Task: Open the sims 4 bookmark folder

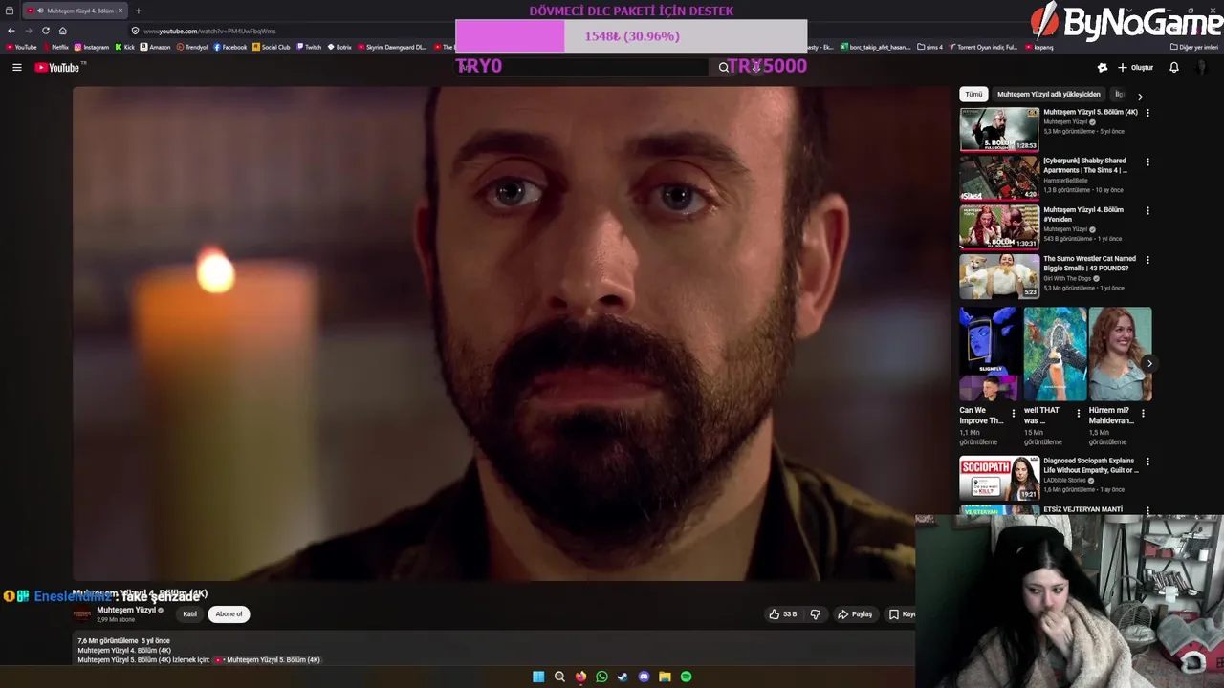Action: 930,47
